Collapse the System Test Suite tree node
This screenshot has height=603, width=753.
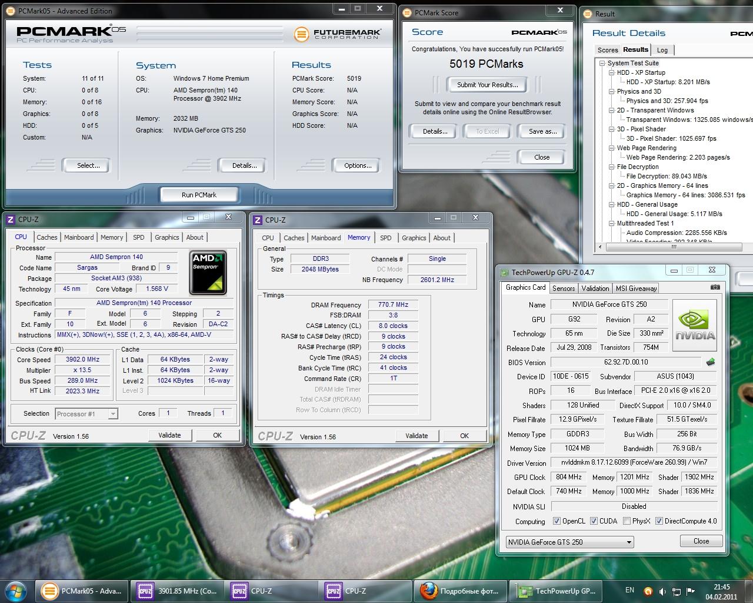pyautogui.click(x=602, y=63)
